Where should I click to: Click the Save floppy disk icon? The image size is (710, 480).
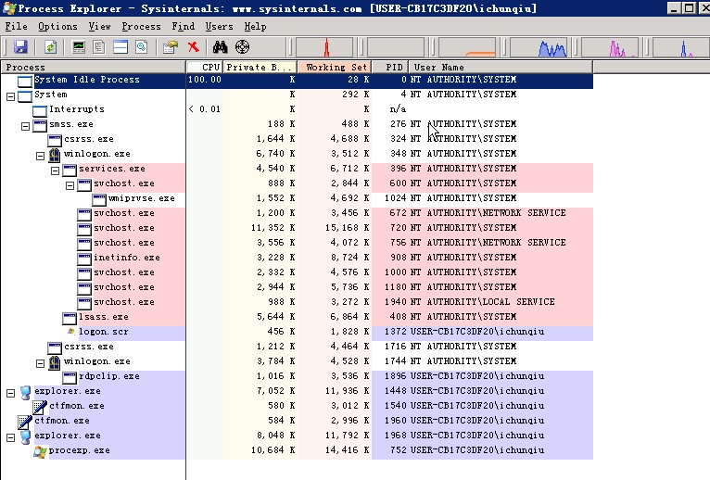(x=20, y=46)
